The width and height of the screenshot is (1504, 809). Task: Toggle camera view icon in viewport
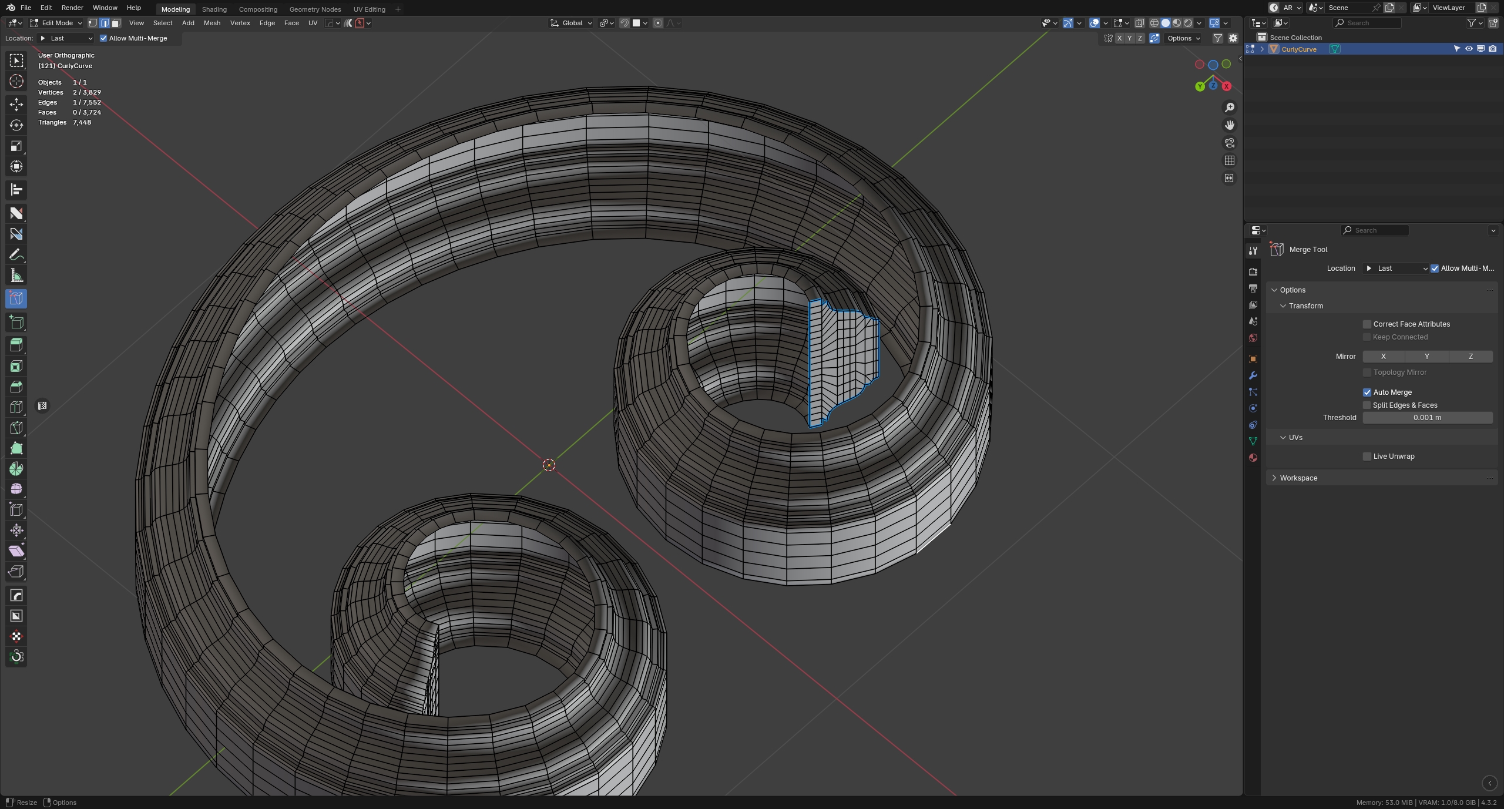(1229, 143)
